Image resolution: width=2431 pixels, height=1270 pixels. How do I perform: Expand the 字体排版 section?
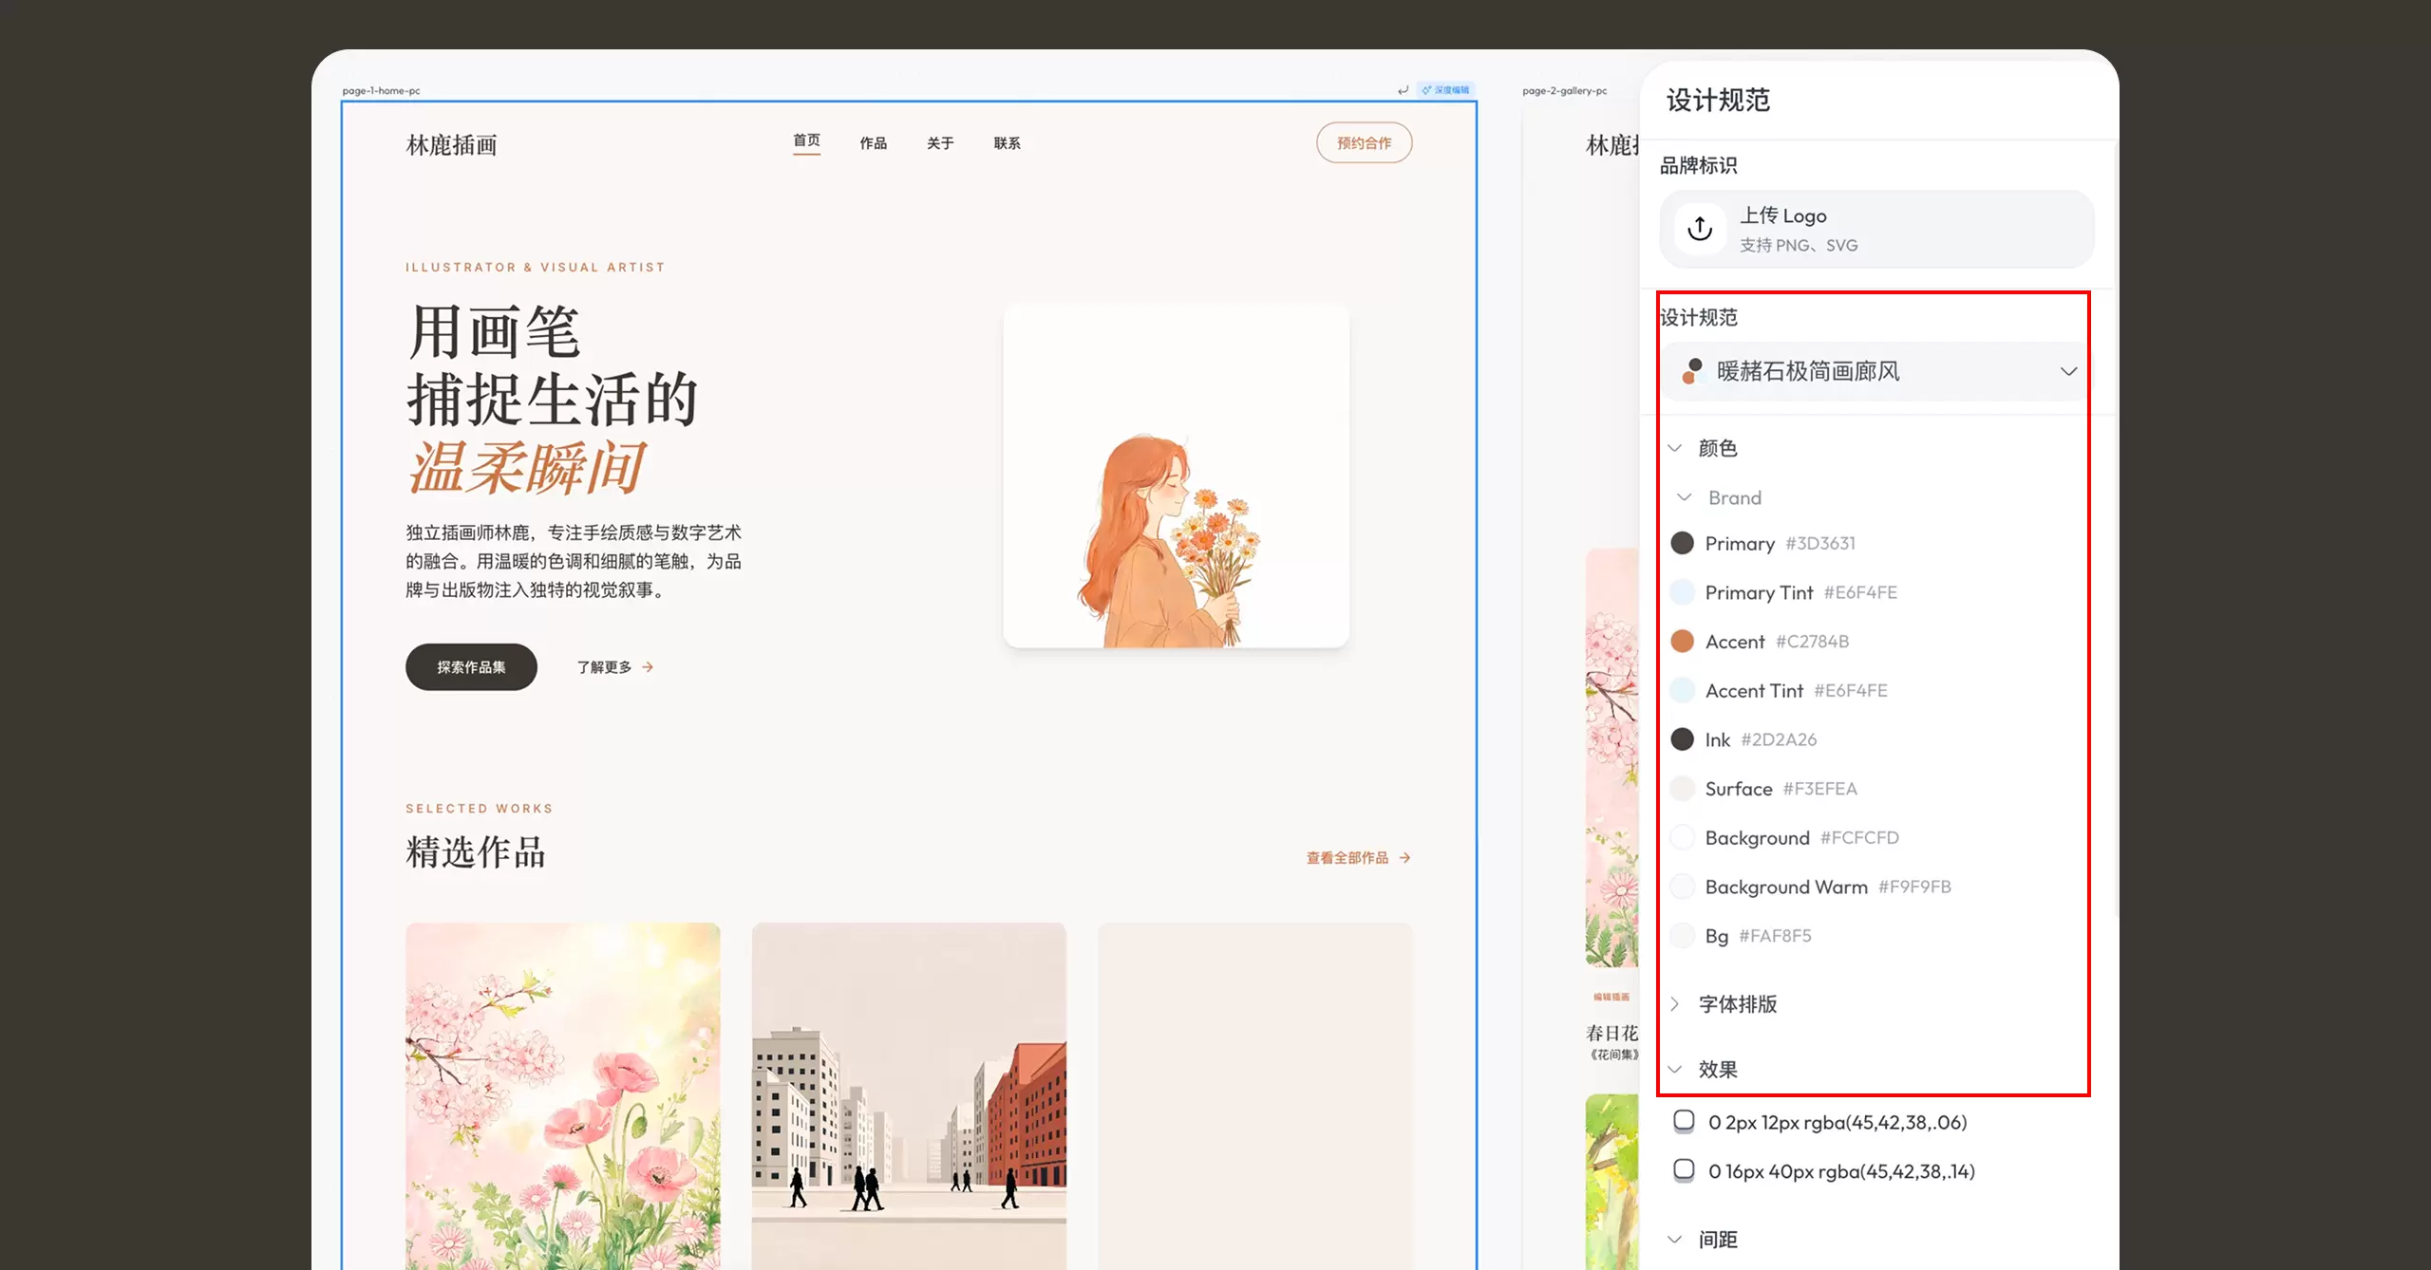tap(1675, 1004)
